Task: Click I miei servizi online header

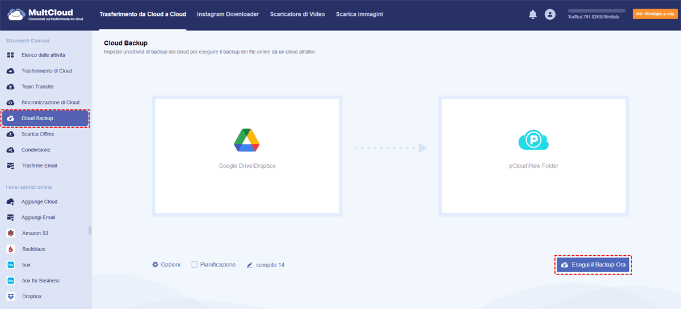Action: 29,187
